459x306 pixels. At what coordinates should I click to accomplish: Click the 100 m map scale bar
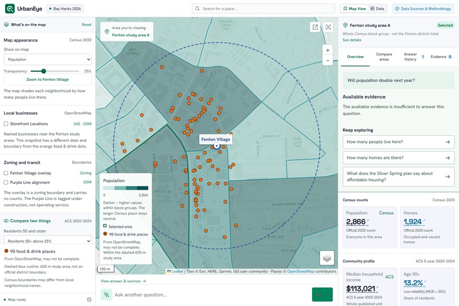pos(105,269)
